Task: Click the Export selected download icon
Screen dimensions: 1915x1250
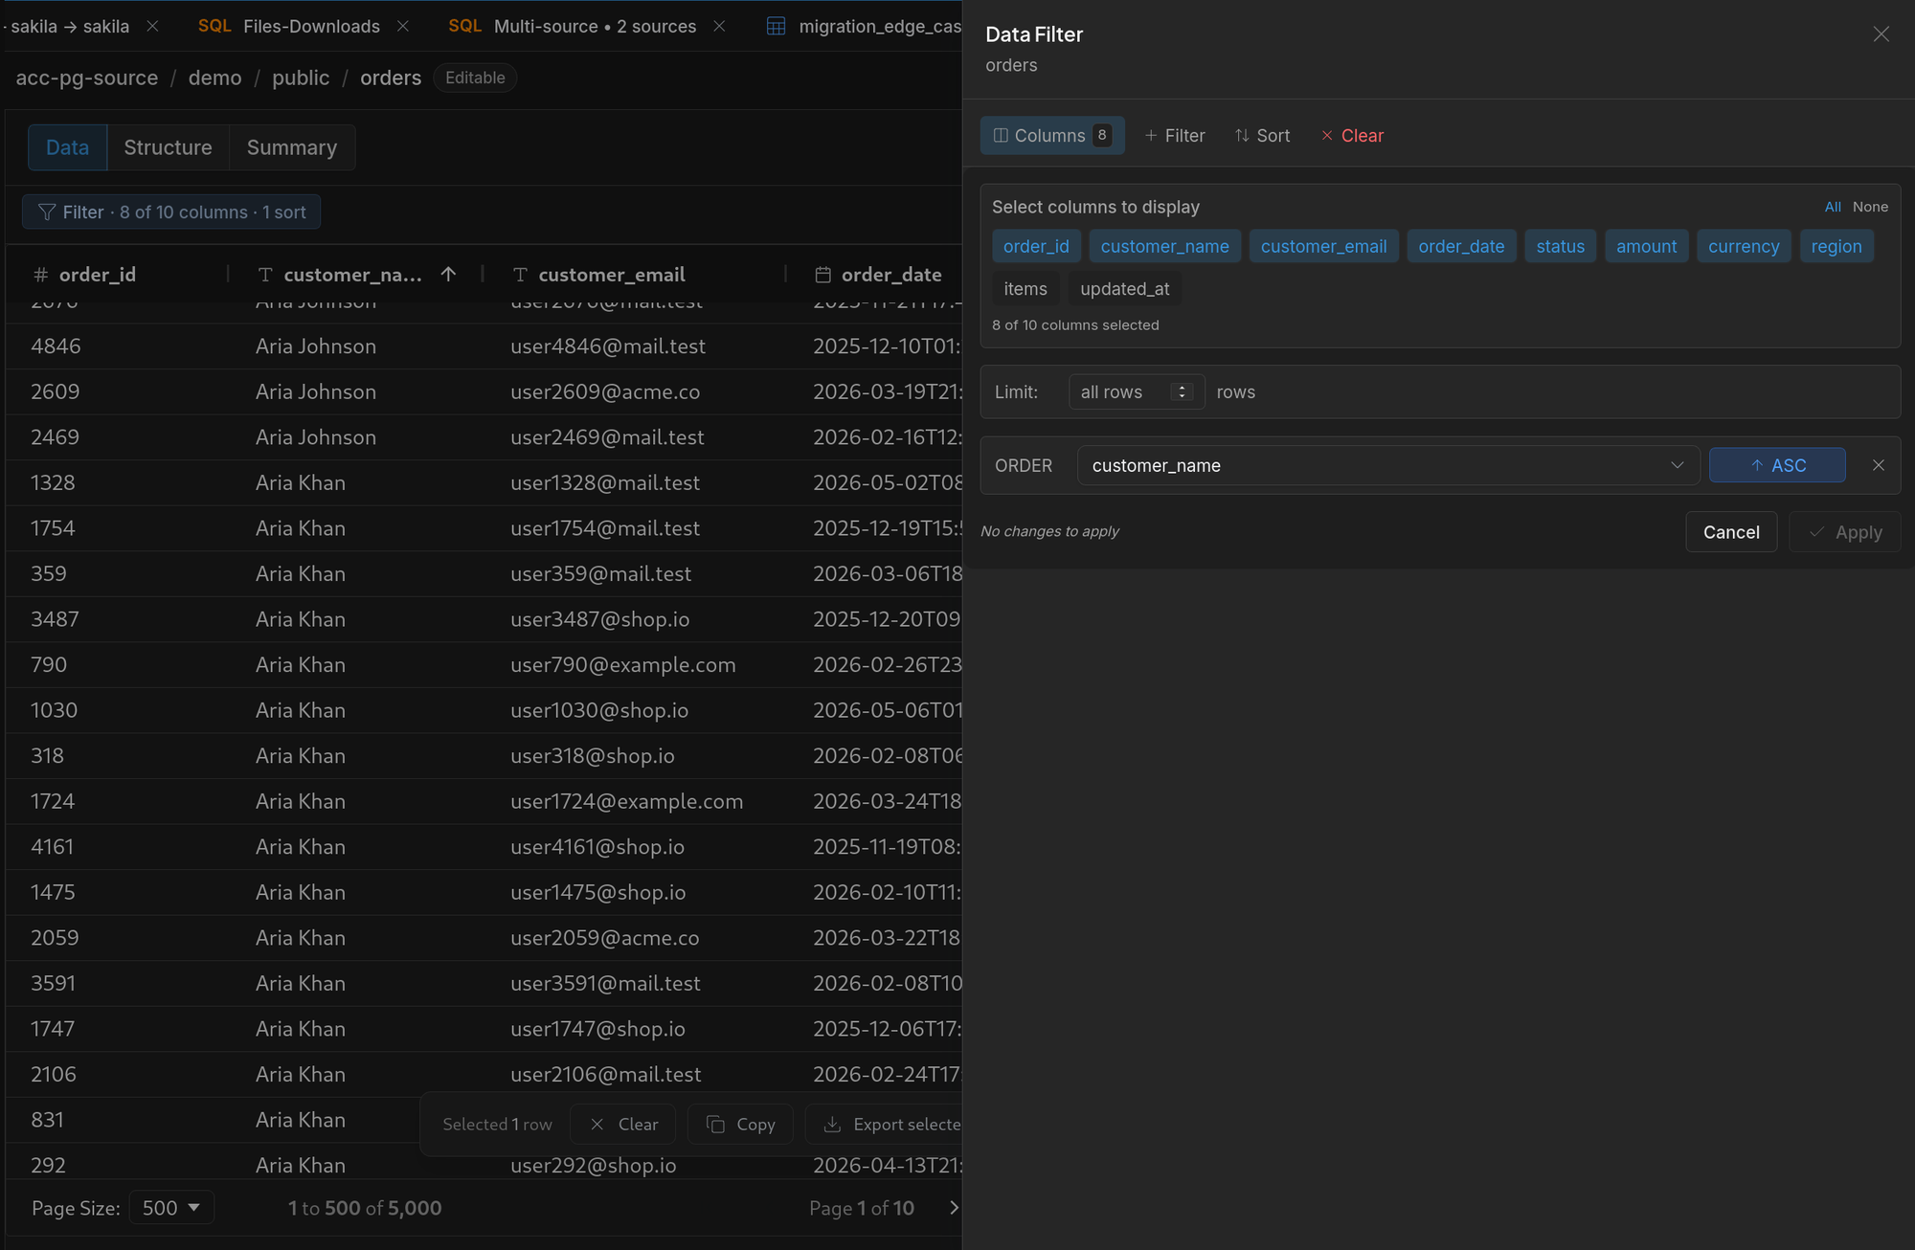Action: [x=833, y=1125]
